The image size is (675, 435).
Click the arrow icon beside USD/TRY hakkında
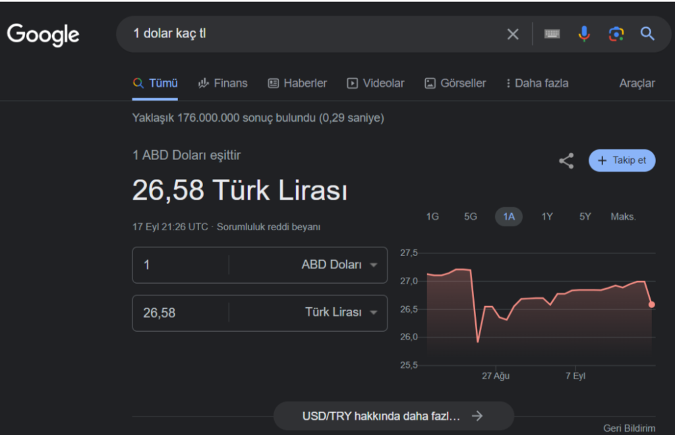[477, 416]
